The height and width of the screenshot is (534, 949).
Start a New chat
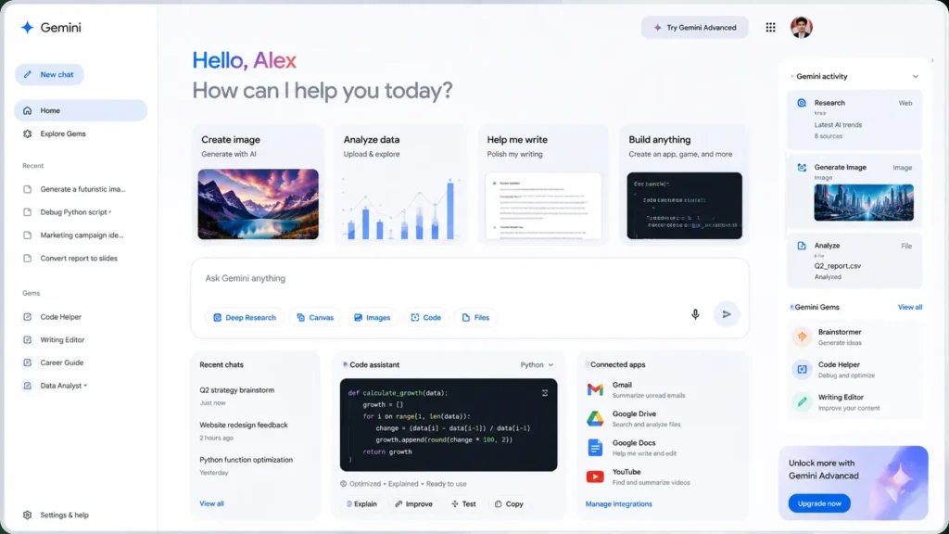coord(49,74)
